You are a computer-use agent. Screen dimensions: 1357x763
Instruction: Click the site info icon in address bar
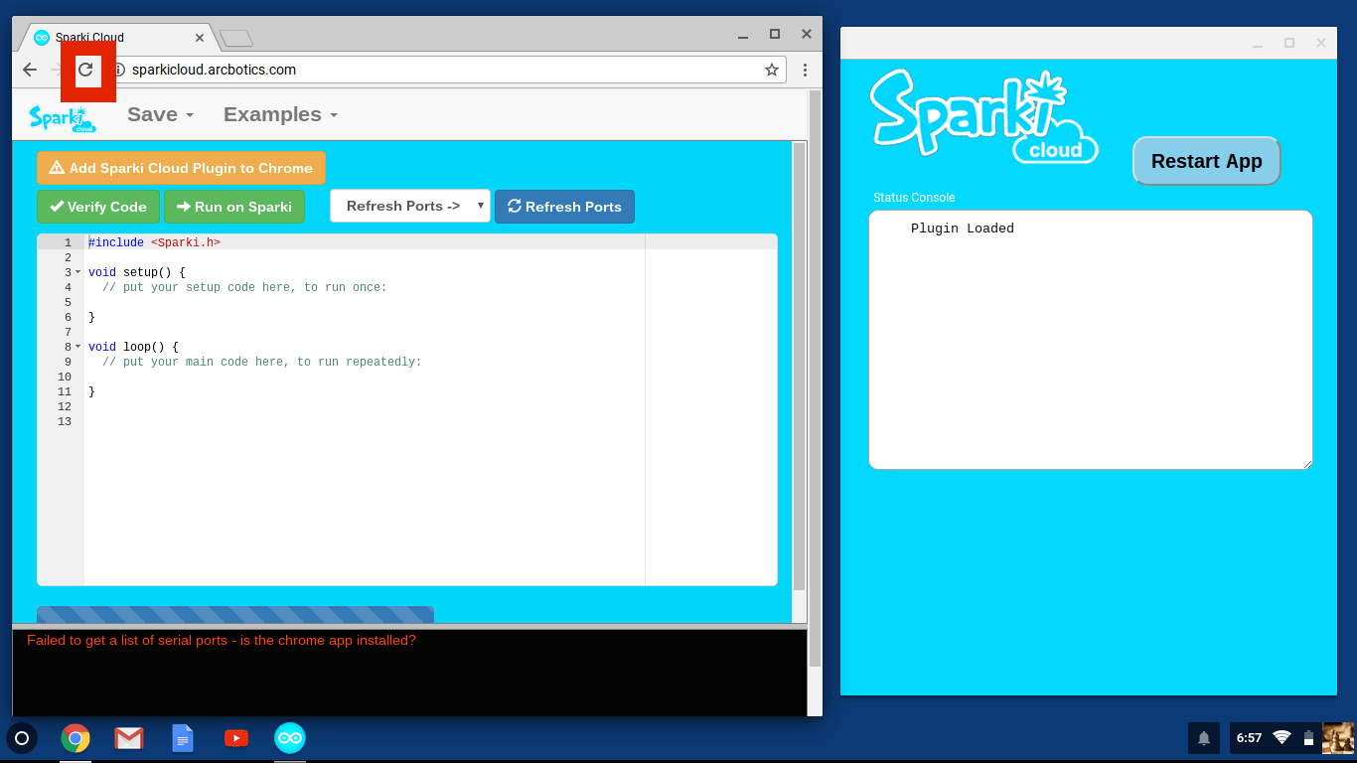click(x=119, y=70)
